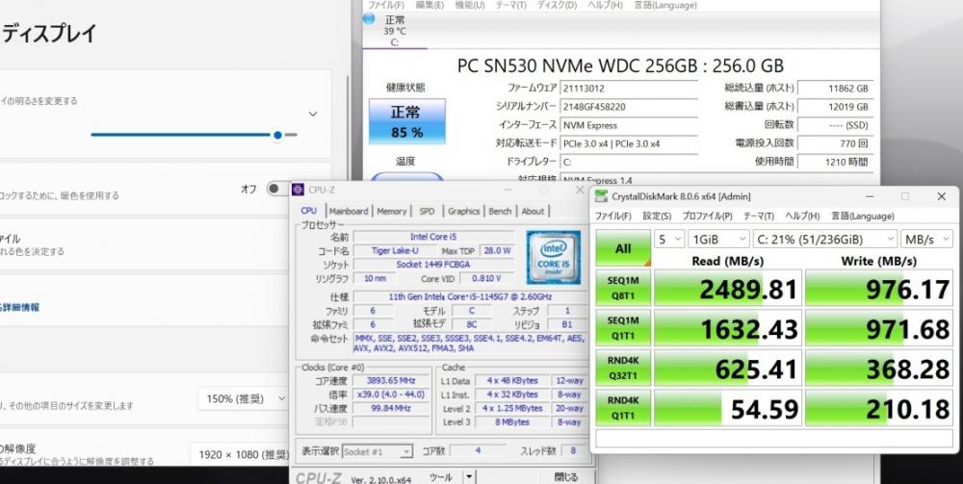Click the SEQ1M Q8T1 read result 2489.81

click(728, 289)
